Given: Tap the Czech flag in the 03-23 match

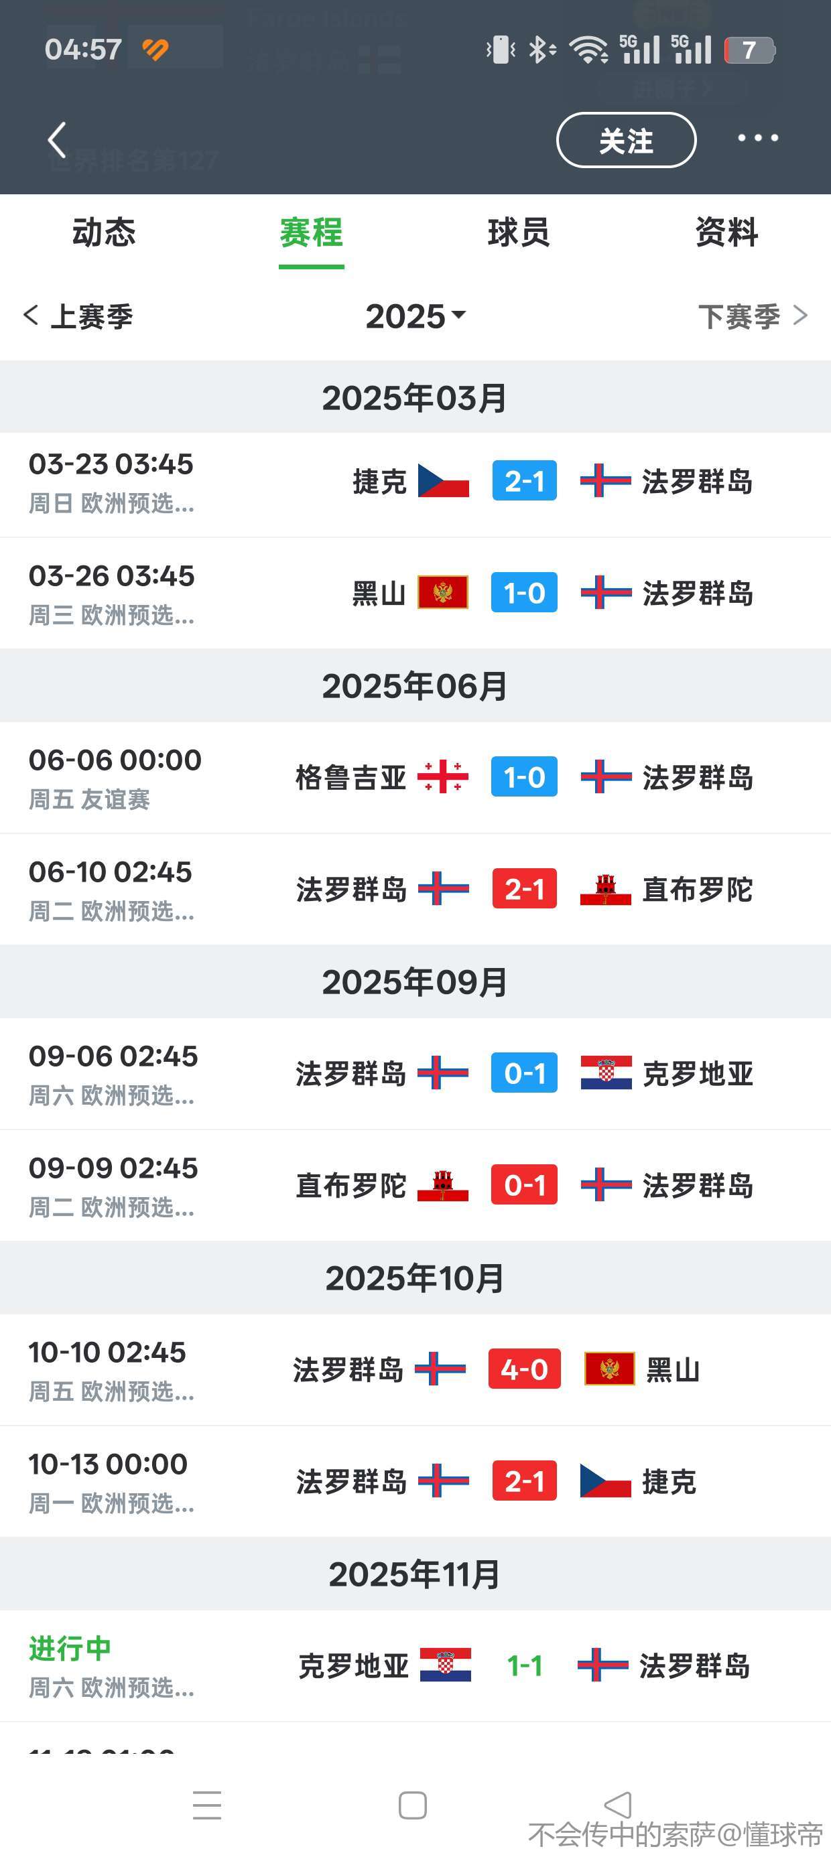Looking at the screenshot, I should pyautogui.click(x=443, y=481).
